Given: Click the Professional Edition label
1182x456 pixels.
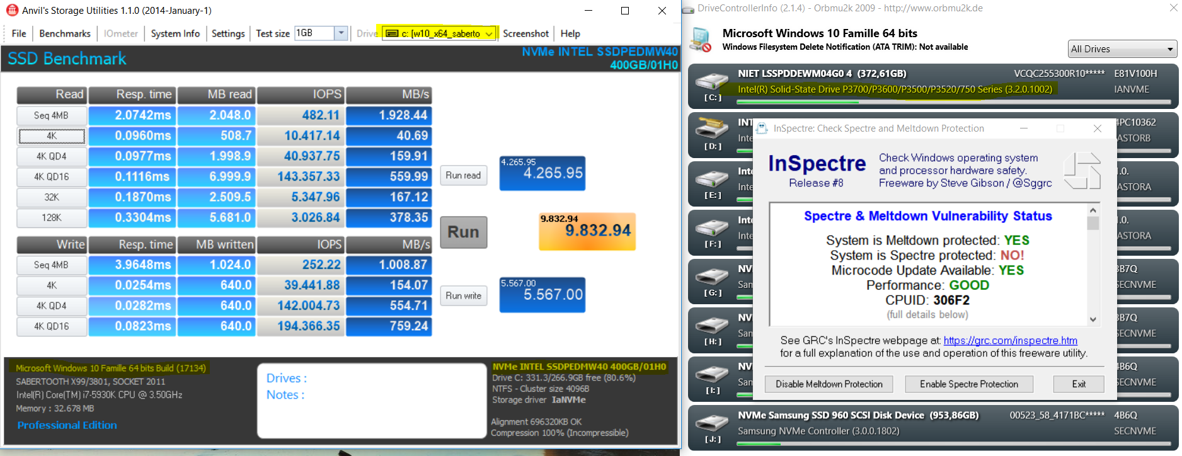Looking at the screenshot, I should pyautogui.click(x=67, y=425).
